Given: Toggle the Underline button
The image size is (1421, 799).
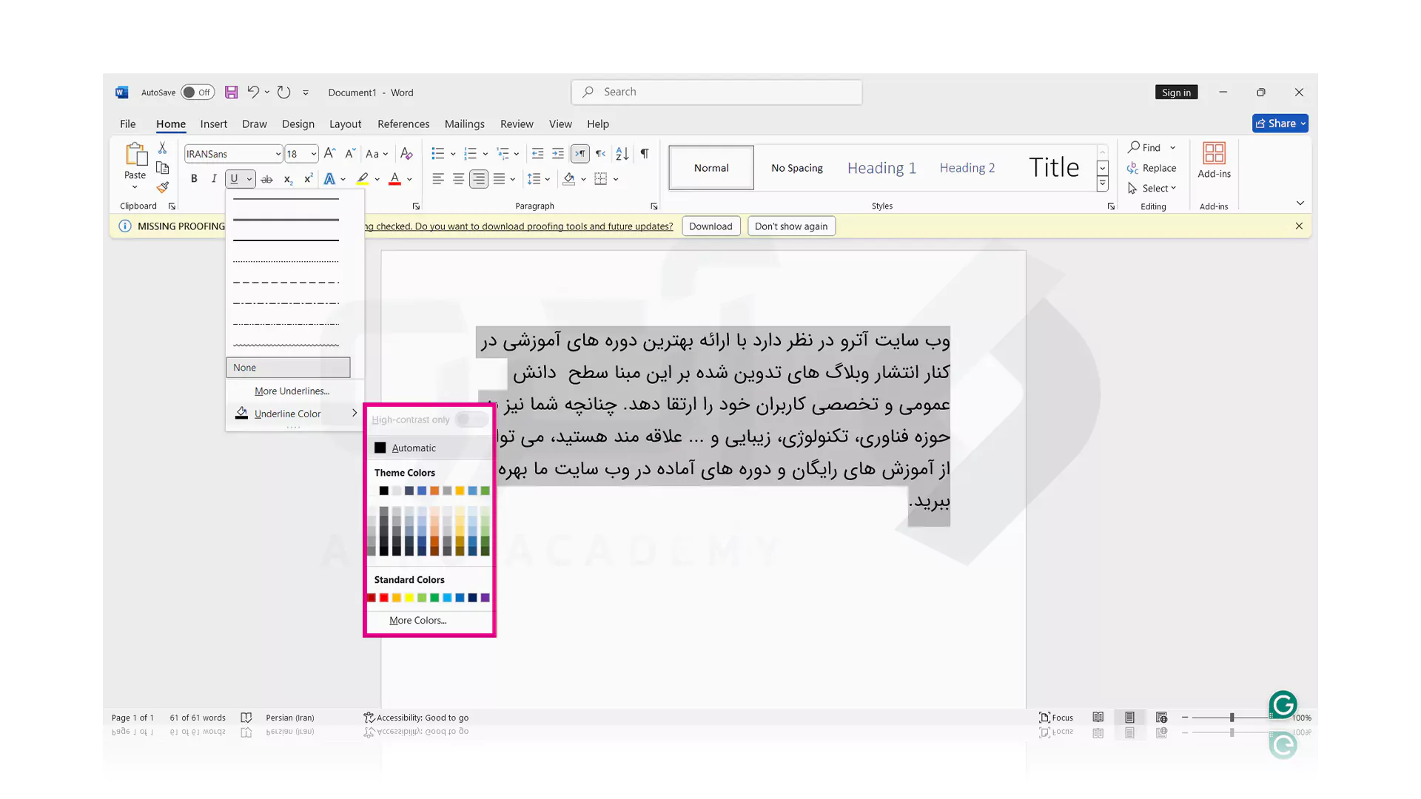Looking at the screenshot, I should tap(234, 179).
